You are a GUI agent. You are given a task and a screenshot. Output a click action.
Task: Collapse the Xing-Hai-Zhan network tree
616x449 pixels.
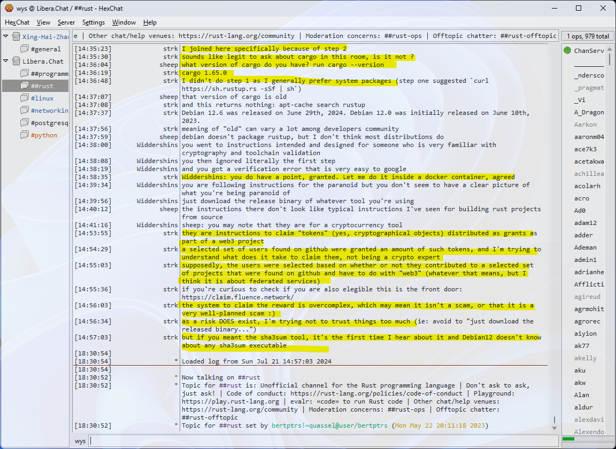[x=6, y=37]
